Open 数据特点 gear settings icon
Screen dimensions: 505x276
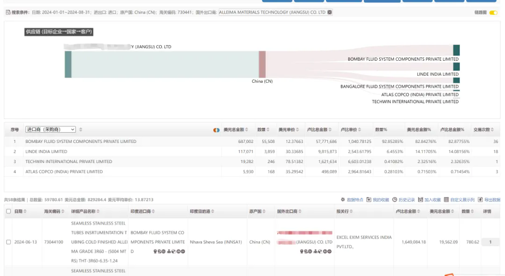343,200
